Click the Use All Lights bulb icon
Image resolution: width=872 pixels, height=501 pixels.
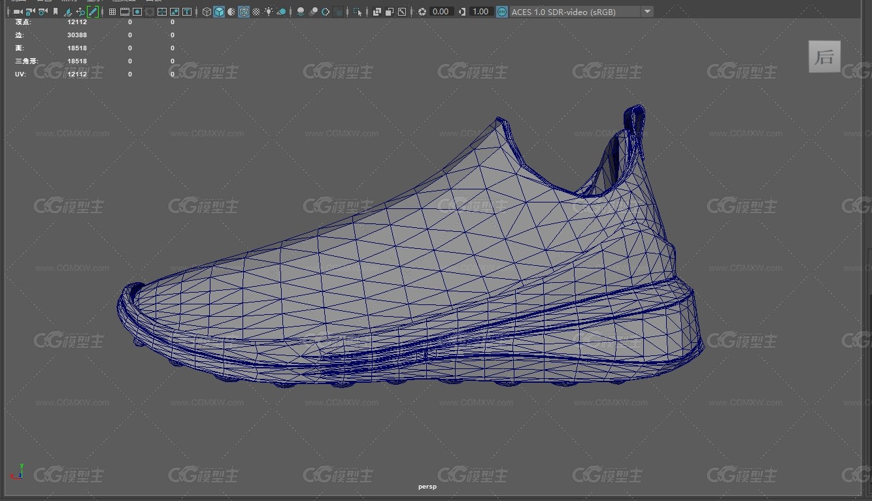[269, 12]
